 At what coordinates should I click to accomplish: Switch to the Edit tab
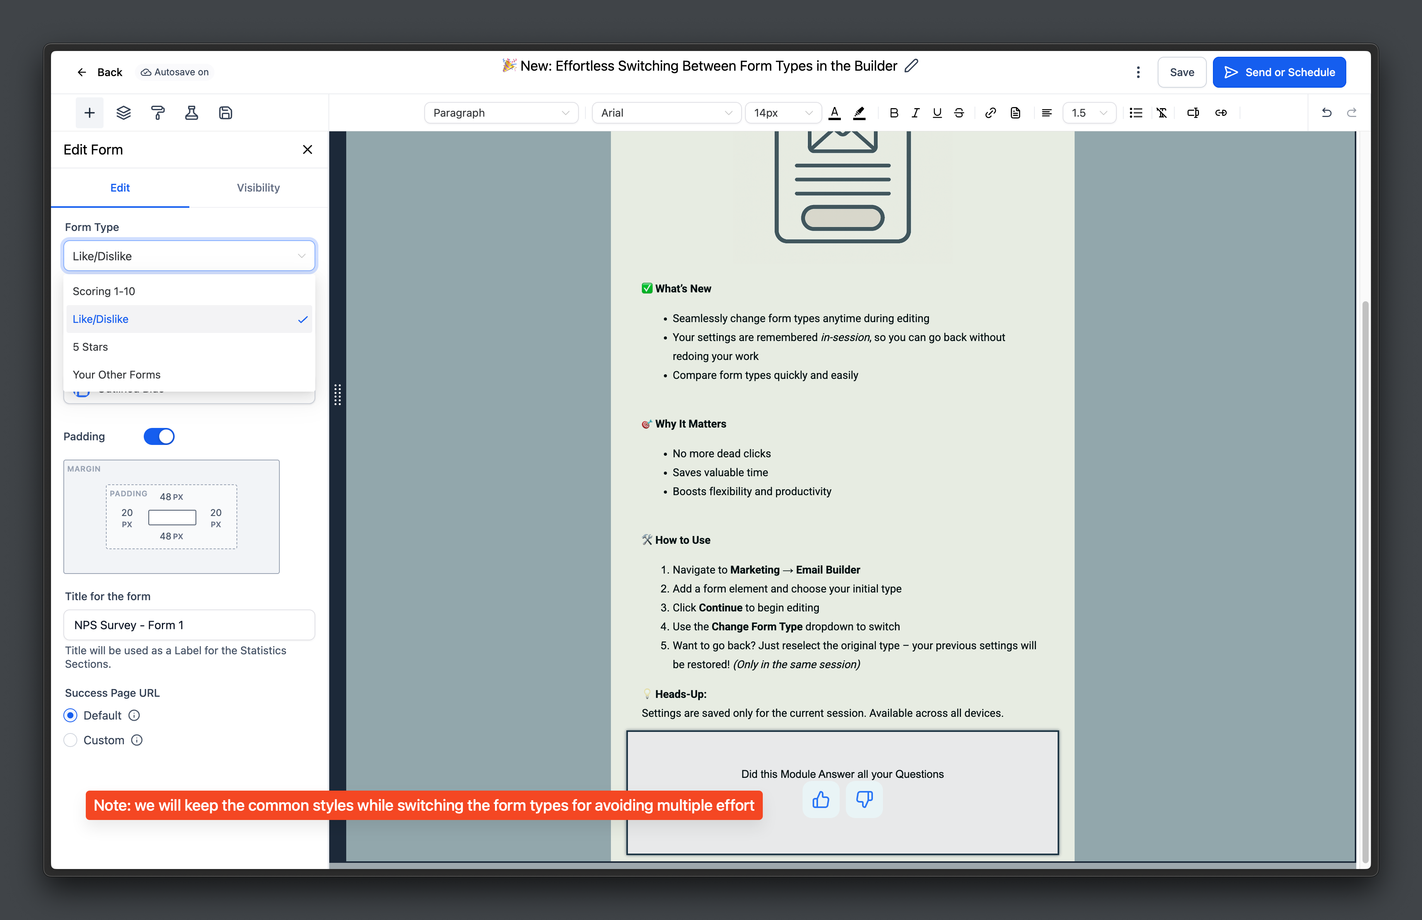pos(120,187)
